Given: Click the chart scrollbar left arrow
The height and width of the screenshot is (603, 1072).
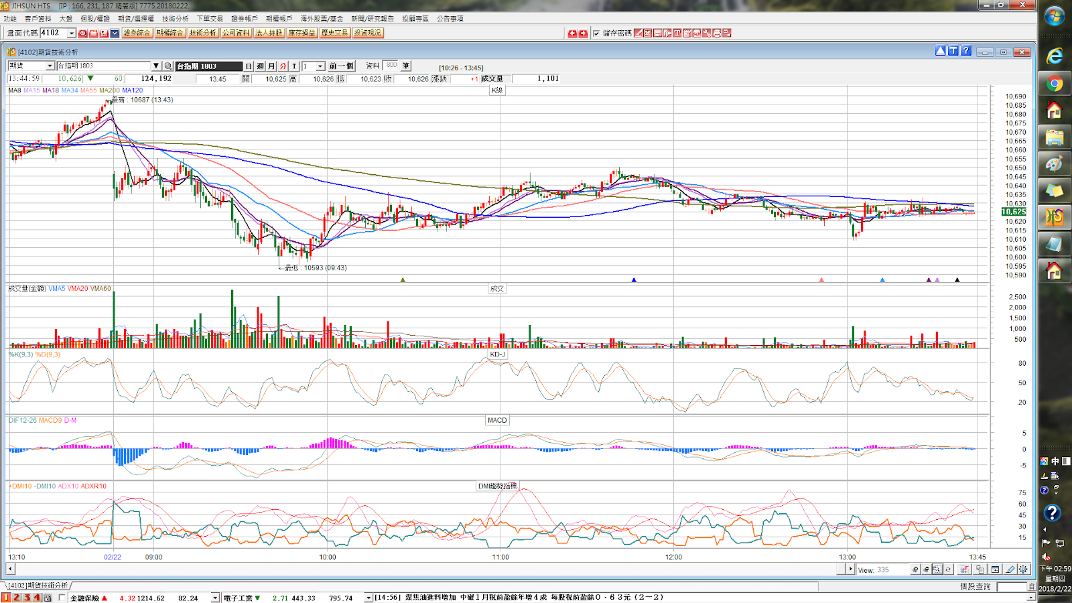Looking at the screenshot, I should click(10, 569).
